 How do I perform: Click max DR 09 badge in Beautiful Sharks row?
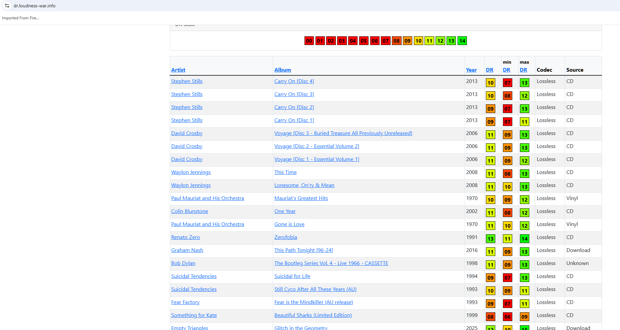coord(524,317)
